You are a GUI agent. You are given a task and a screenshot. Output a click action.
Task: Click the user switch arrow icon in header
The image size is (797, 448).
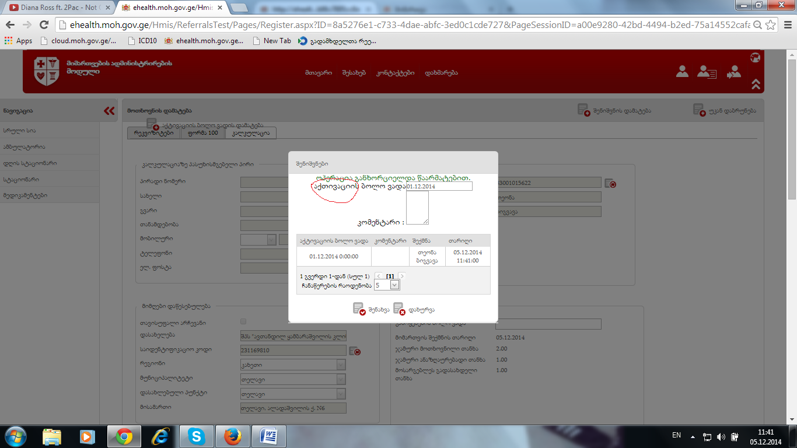[733, 72]
